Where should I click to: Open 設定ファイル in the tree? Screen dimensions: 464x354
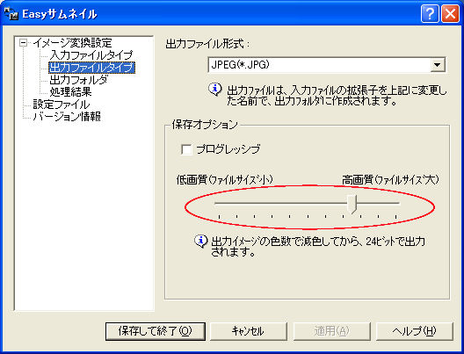click(x=62, y=105)
